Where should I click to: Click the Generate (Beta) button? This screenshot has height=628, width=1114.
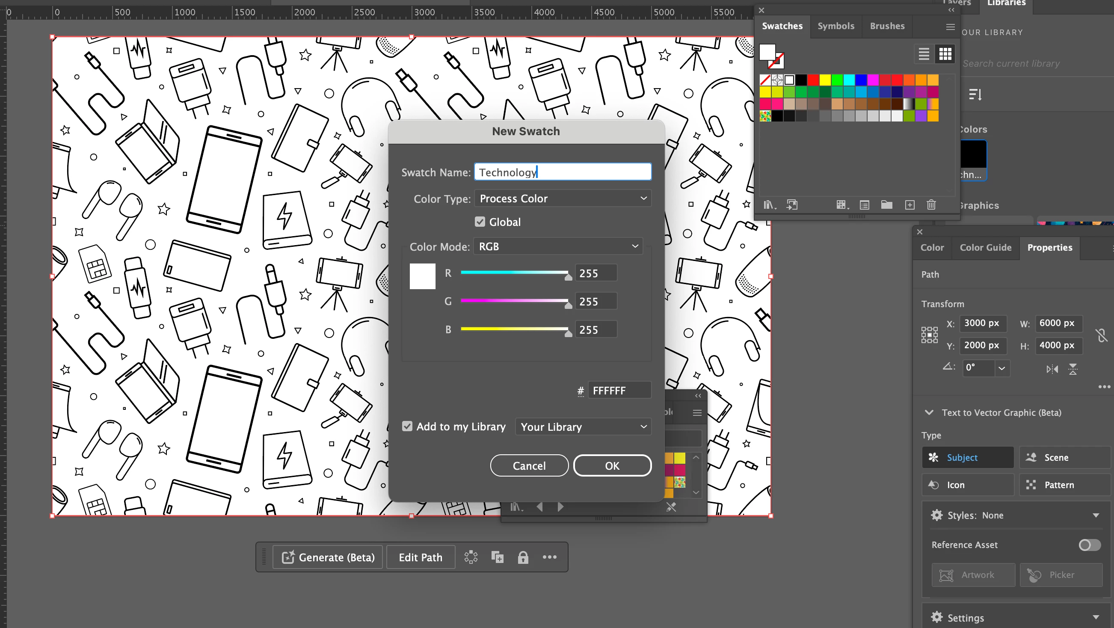(328, 557)
